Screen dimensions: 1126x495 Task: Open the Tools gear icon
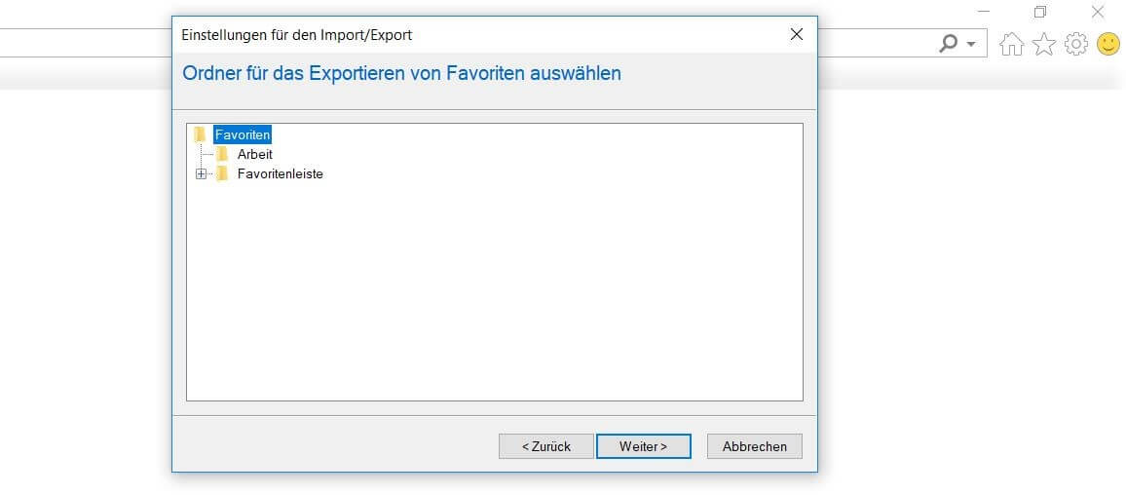tap(1075, 45)
